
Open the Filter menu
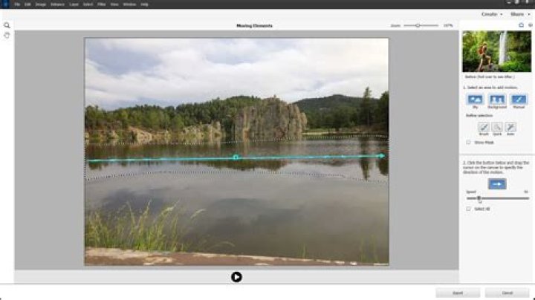tap(100, 4)
